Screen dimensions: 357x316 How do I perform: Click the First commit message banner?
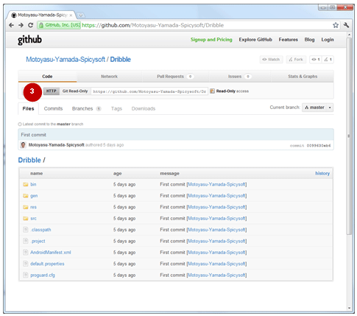(176, 135)
